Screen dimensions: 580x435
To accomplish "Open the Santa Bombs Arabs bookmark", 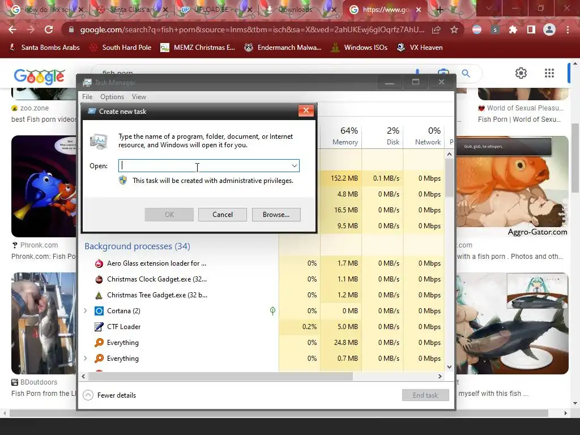I will click(x=44, y=48).
